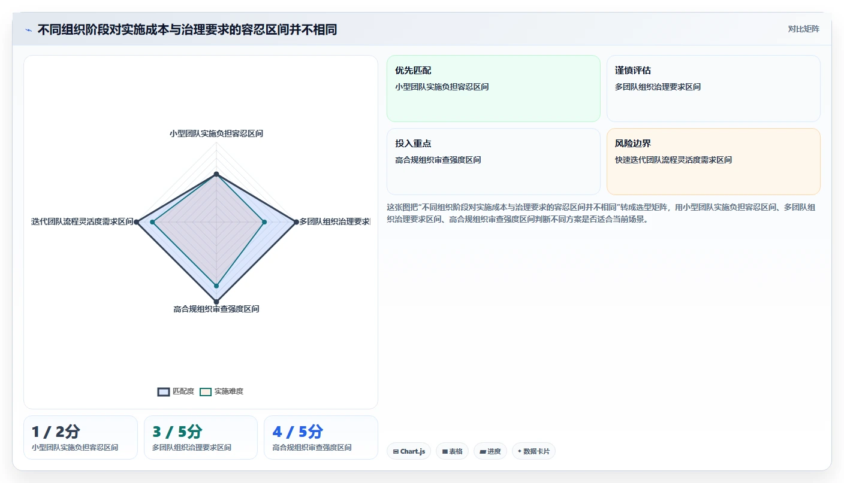Click the dark top radar data point
This screenshot has height=483, width=844.
pyautogui.click(x=216, y=174)
